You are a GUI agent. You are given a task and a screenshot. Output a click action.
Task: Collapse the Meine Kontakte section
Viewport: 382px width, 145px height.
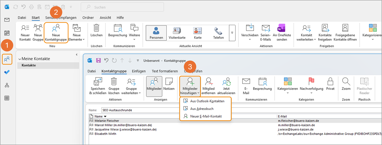[x=20, y=59]
